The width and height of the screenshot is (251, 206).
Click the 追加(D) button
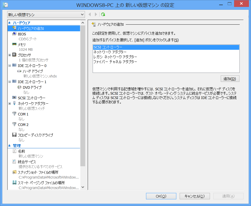coord(230,79)
